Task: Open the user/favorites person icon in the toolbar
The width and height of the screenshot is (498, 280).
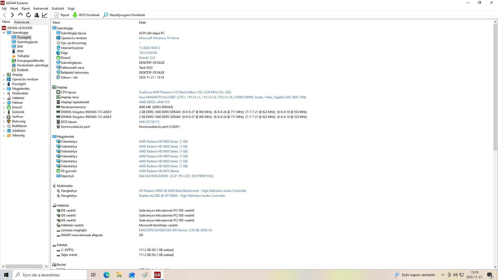Action: pos(37,15)
